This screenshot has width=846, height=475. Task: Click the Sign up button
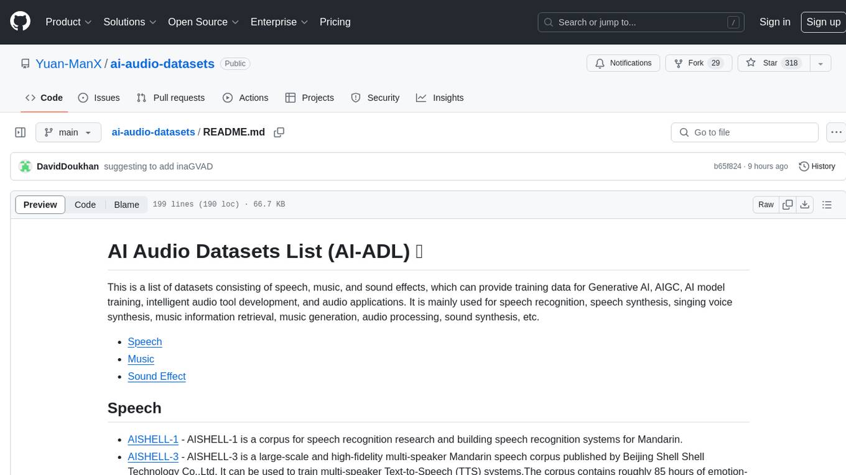pyautogui.click(x=823, y=22)
